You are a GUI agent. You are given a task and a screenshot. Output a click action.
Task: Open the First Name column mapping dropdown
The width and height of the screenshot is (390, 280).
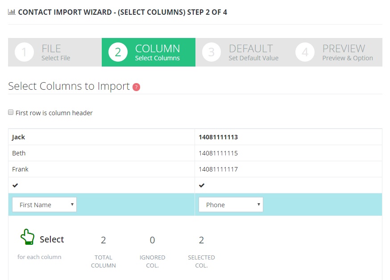44,205
